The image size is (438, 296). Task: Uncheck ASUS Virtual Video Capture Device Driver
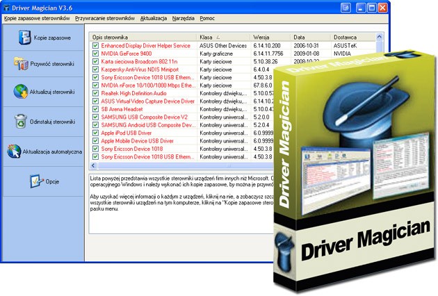pos(95,101)
